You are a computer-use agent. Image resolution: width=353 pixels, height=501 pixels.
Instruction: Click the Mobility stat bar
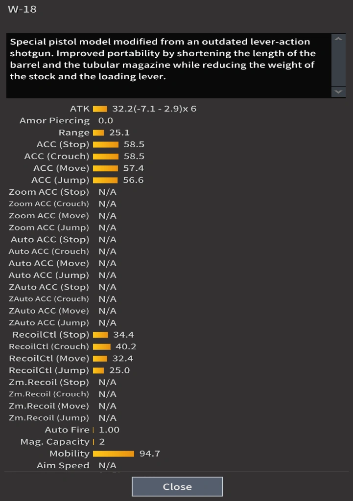[114, 454]
